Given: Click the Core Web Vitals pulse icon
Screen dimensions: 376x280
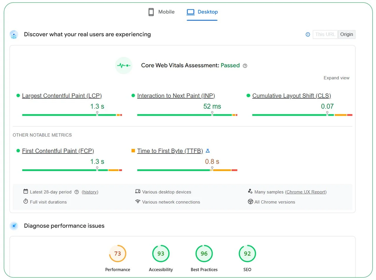Looking at the screenshot, I should click(x=124, y=65).
